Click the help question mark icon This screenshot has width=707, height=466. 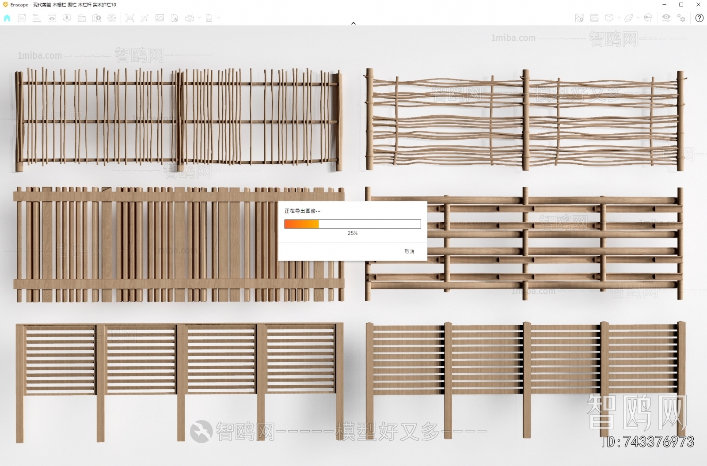[699, 18]
